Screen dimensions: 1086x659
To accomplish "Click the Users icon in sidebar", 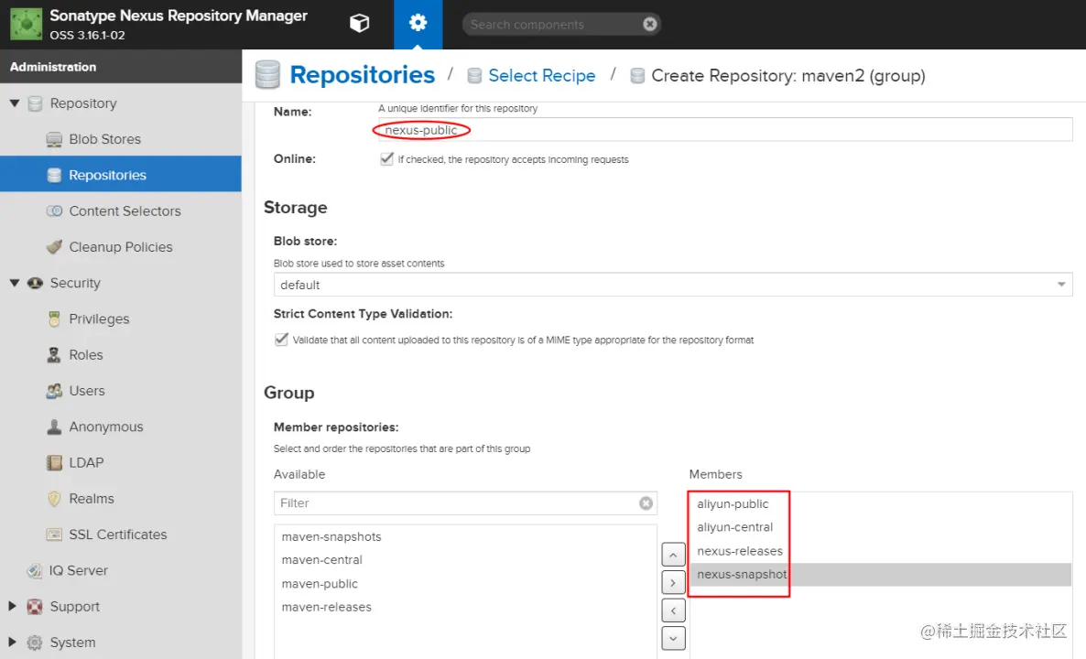I will (54, 391).
